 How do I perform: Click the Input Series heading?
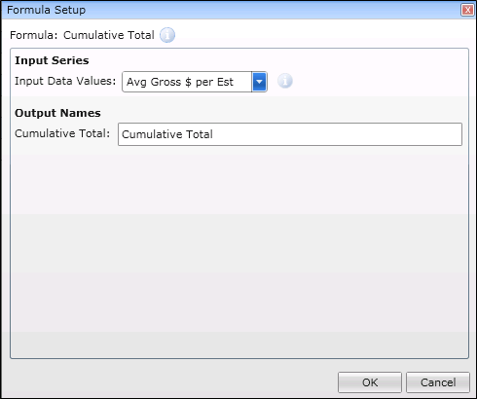click(52, 60)
